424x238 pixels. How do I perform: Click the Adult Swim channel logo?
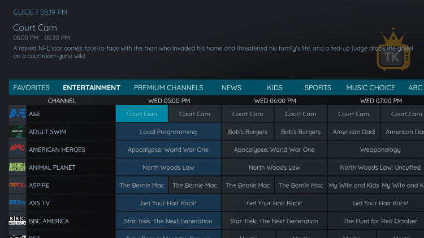click(x=17, y=132)
